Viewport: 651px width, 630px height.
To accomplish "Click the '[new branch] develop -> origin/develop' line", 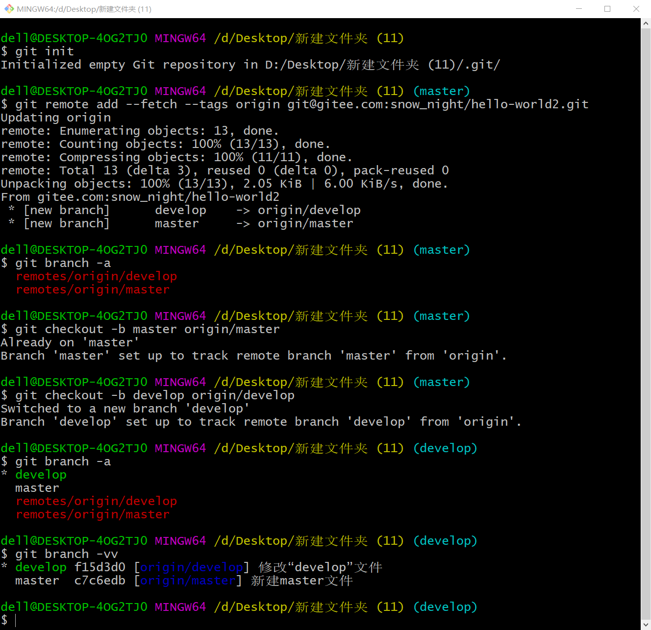I will pyautogui.click(x=184, y=210).
